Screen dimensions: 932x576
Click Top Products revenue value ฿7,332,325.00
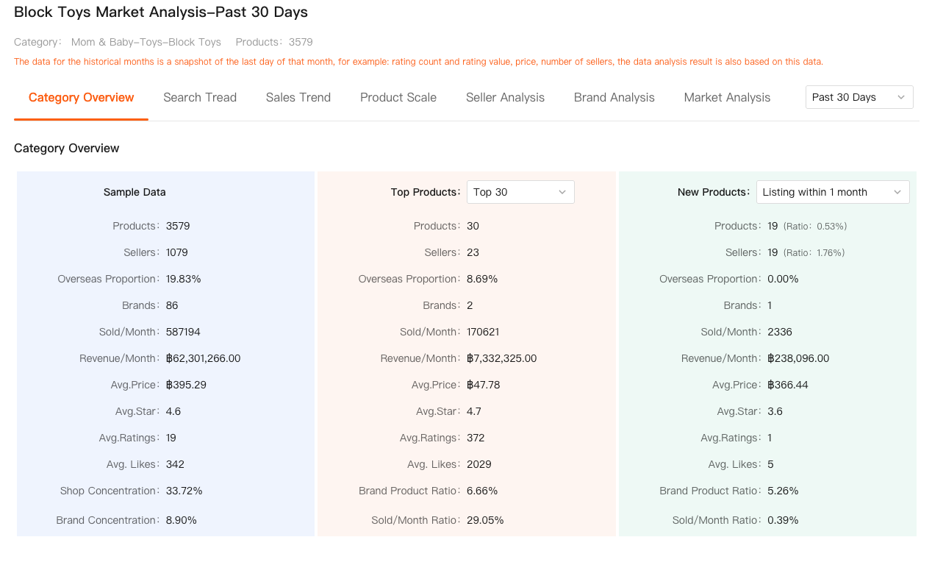click(x=501, y=358)
